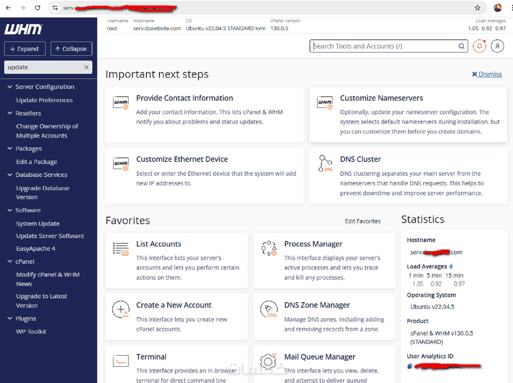
Task: Click hostname 'serv.dzwebsite.com' in header
Action: [157, 28]
